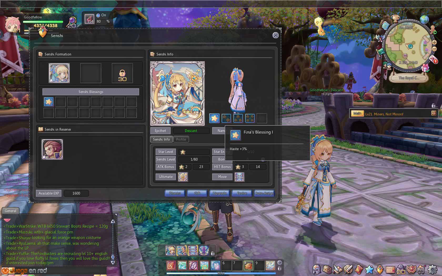Click the gift box reward icon
442x276 pixels.
[425, 68]
